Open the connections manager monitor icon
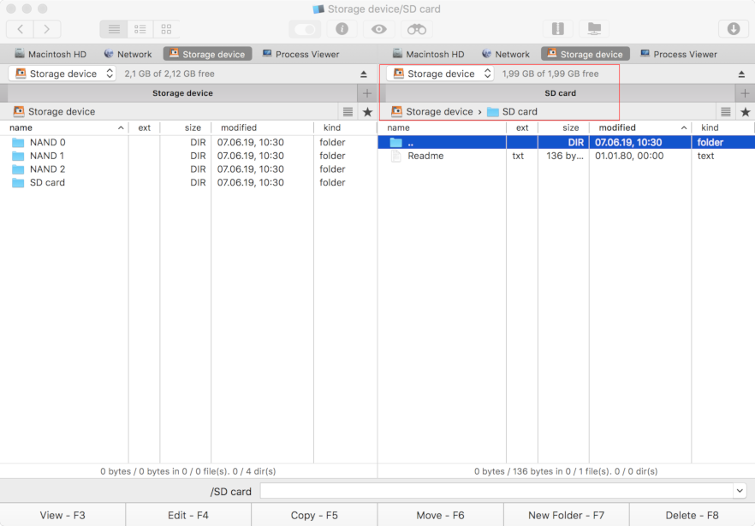The width and height of the screenshot is (755, 526). 594,29
